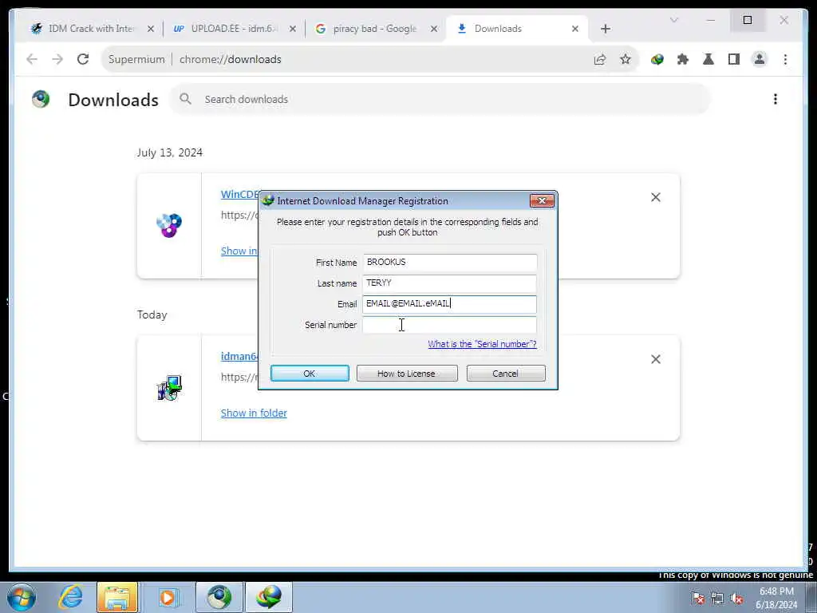Open the WinCDEmu download file link
This screenshot has height=613, width=817.
pos(239,194)
